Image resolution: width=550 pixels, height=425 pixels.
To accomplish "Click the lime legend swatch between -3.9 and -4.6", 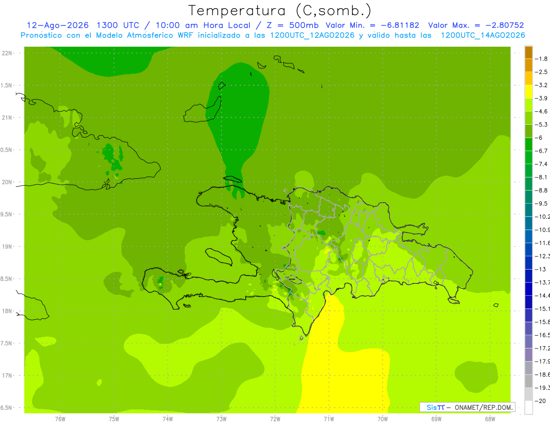I will click(528, 105).
